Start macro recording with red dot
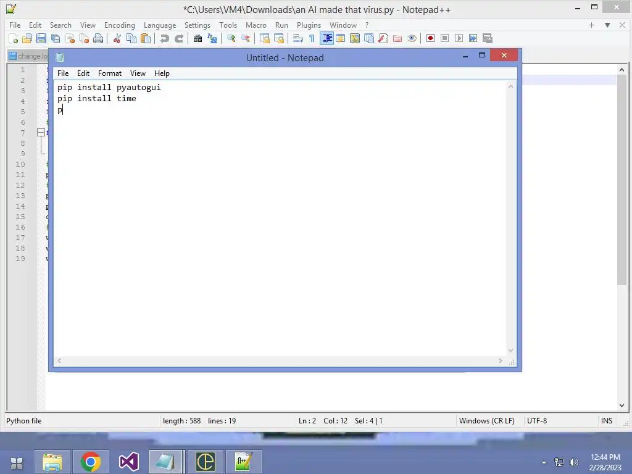This screenshot has width=632, height=474. [430, 38]
